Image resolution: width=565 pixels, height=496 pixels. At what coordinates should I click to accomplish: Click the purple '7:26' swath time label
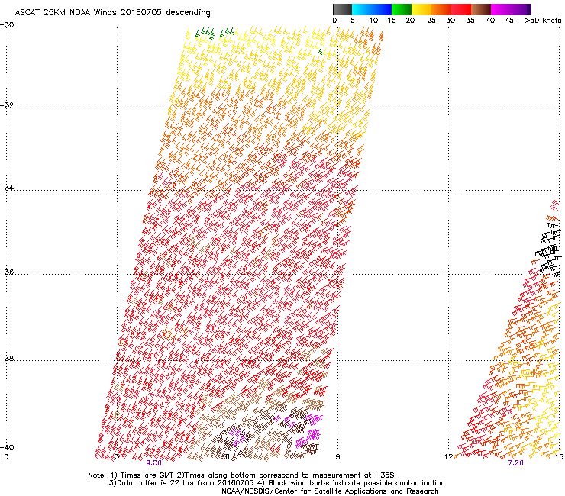click(515, 463)
